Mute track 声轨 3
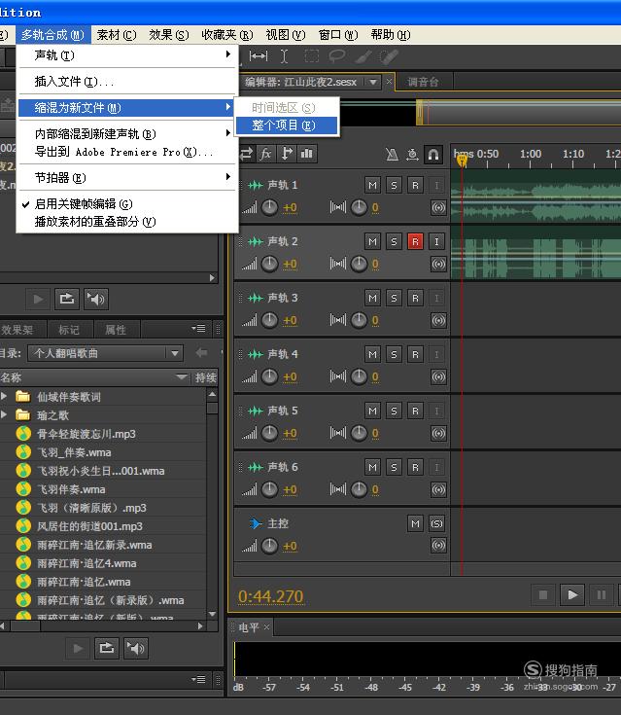 coord(372,299)
